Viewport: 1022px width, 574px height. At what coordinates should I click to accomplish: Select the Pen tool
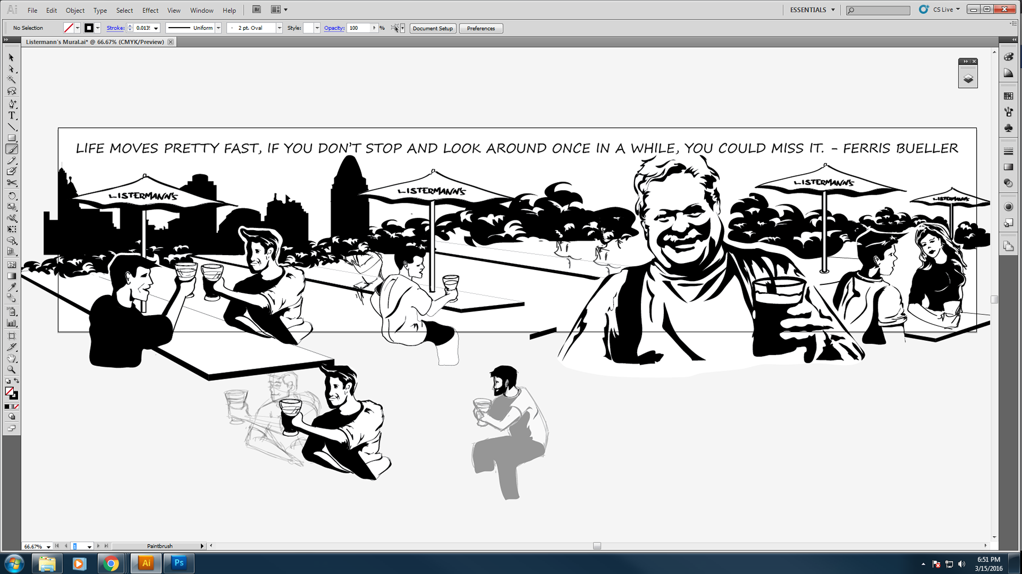click(11, 104)
